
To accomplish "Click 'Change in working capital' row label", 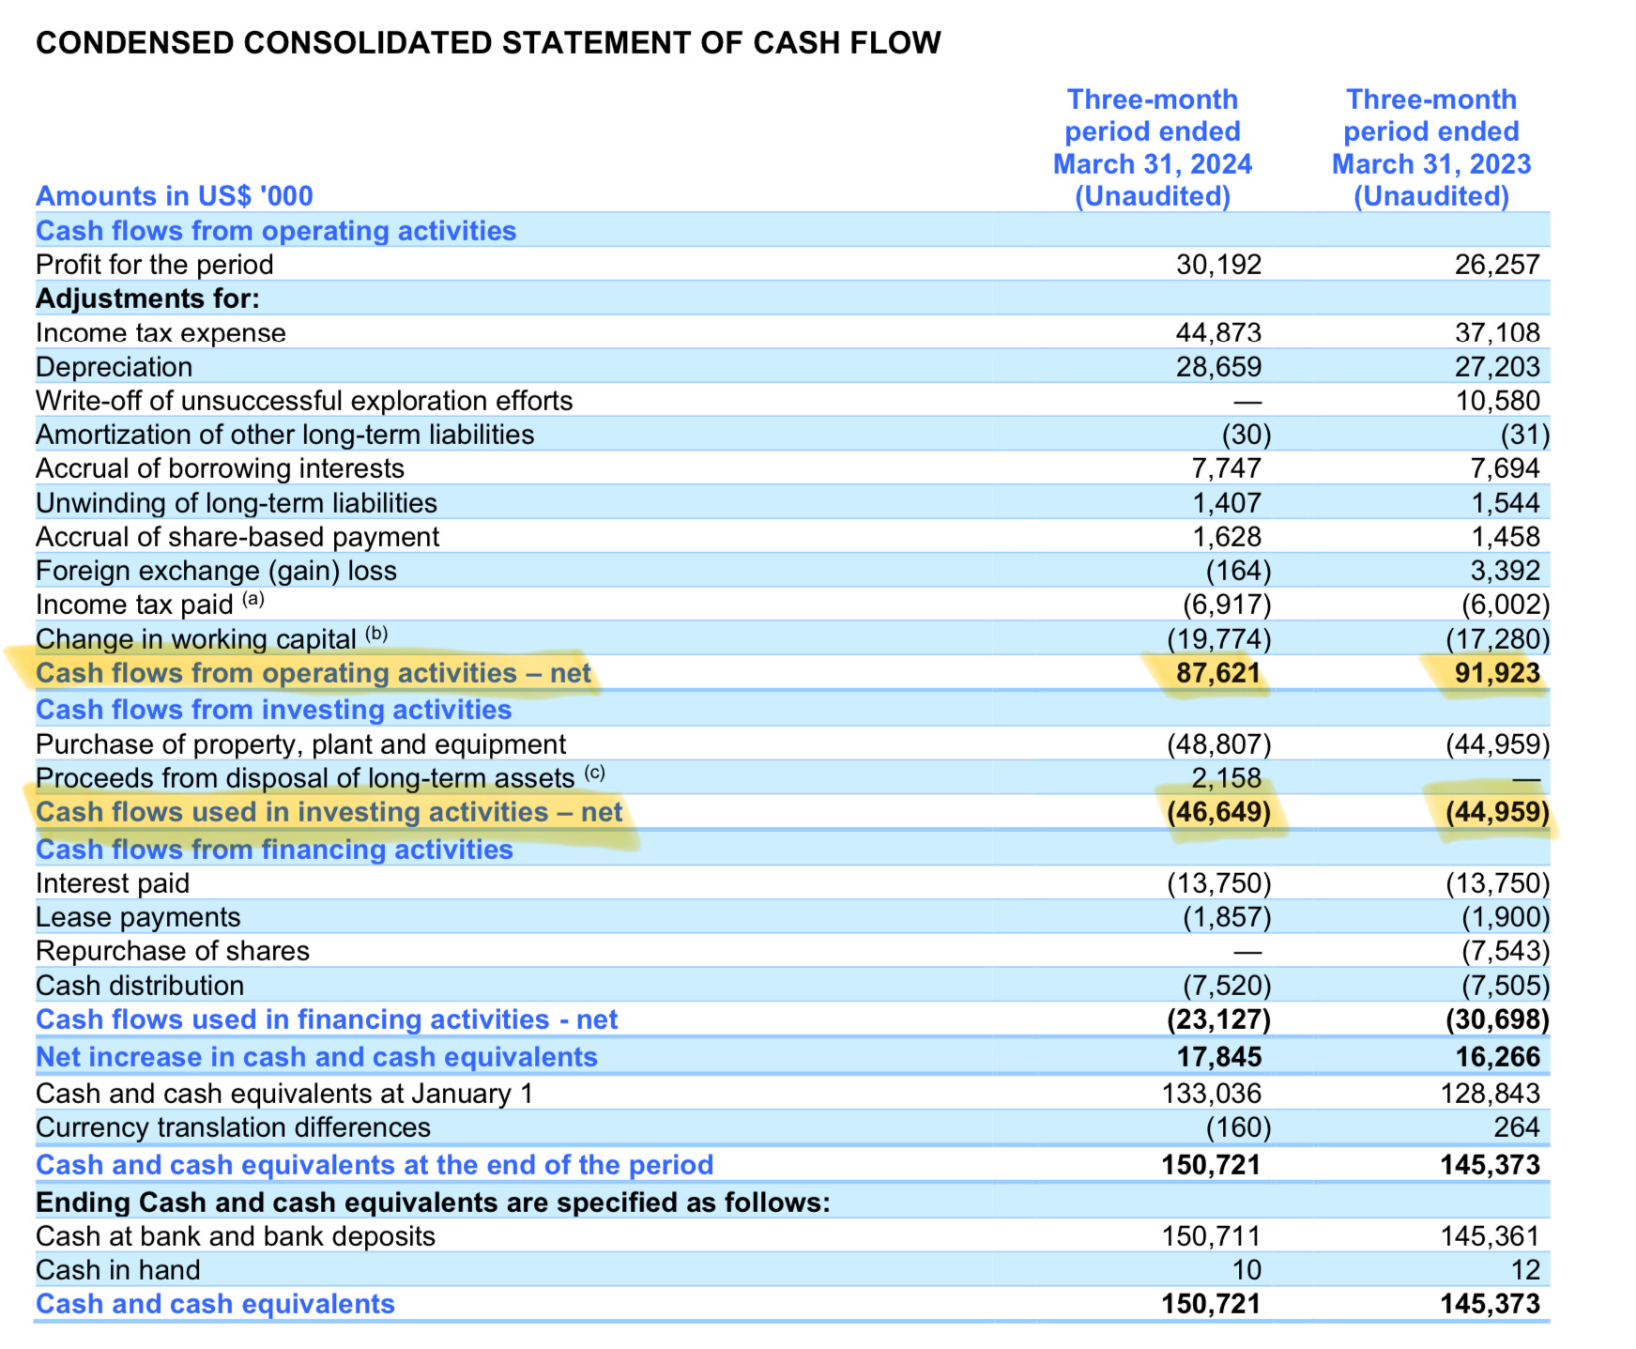I will (211, 637).
